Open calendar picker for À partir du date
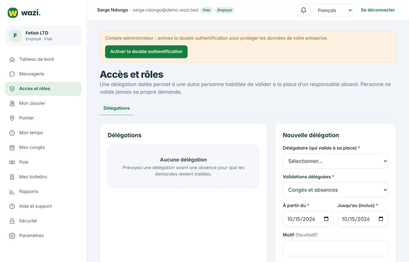This screenshot has width=409, height=262. (x=326, y=219)
